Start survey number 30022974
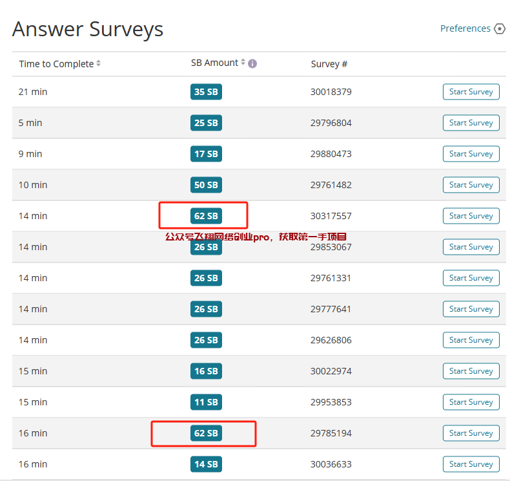This screenshot has width=510, height=481. 471,371
